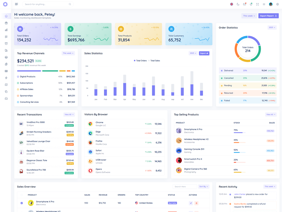Click the Export Report button

coord(268,16)
